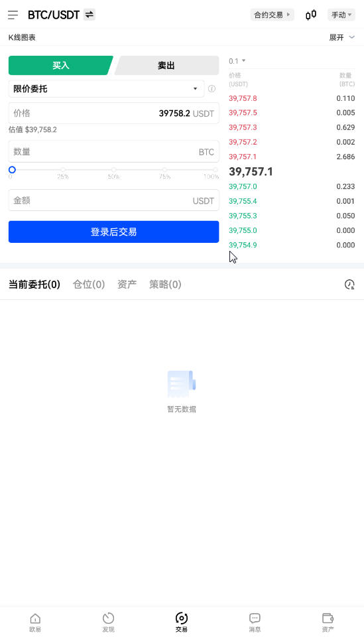Open the Assets wallet tab

click(328, 622)
